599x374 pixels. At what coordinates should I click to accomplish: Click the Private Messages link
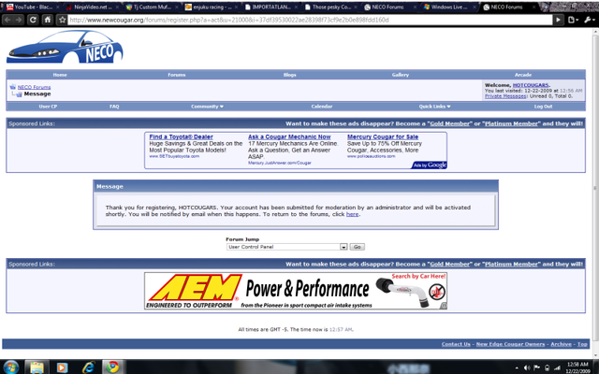click(505, 95)
